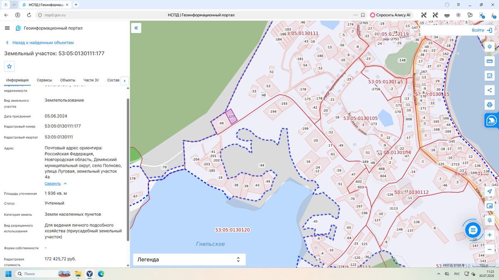Add parcel to favorites with the star icon
Viewport: 499px width, 280px height.
click(10, 66)
